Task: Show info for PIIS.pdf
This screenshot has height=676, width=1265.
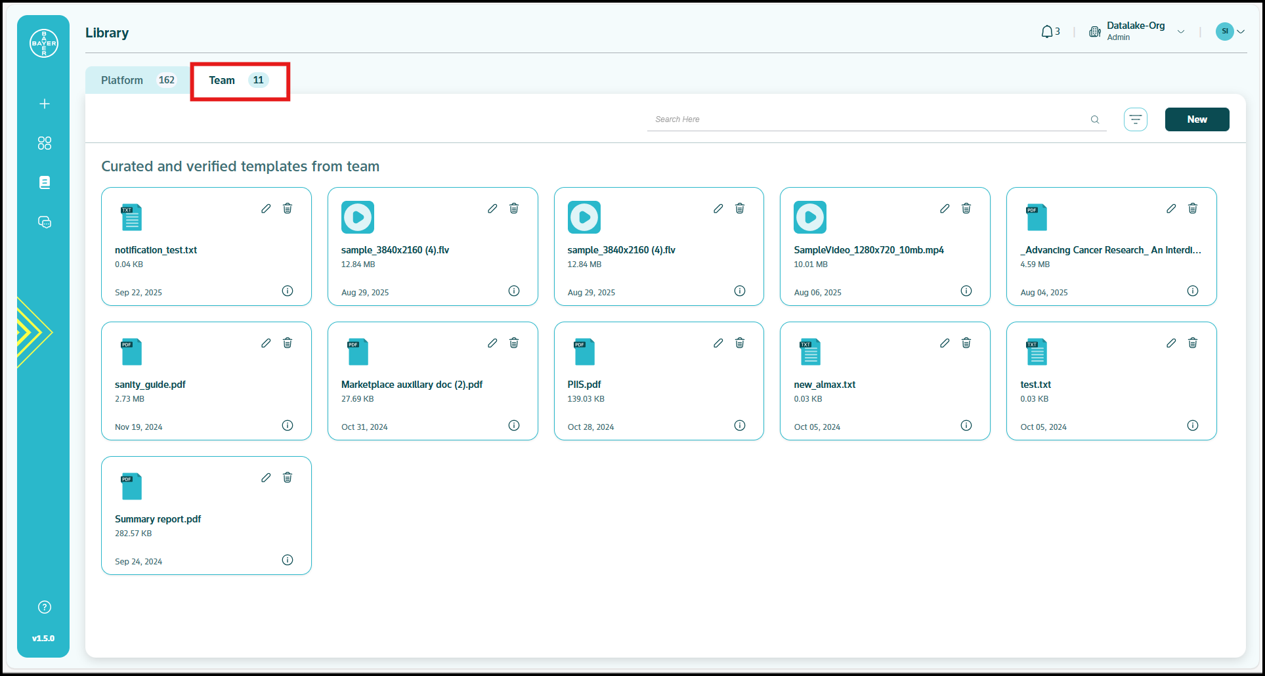Action: [740, 425]
